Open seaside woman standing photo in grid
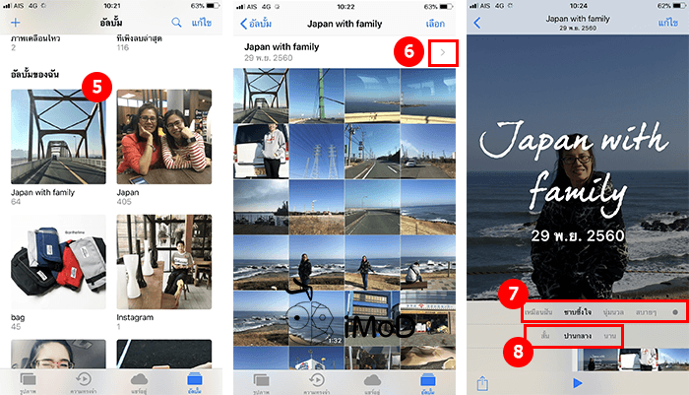Screen dimensions: 689x395 pos(316,262)
